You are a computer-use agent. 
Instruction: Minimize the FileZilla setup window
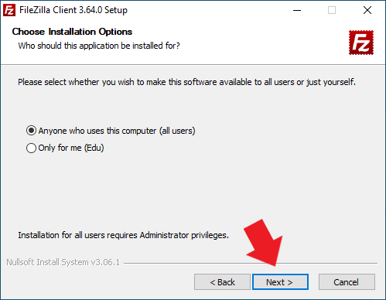(x=297, y=10)
